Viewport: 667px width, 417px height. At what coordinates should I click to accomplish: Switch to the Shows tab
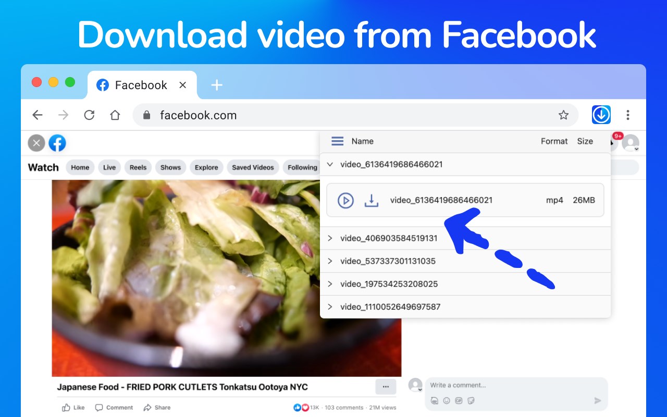click(x=170, y=167)
